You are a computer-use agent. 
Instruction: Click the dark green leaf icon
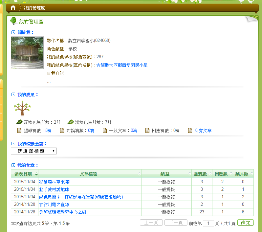pyautogui.click(x=19, y=122)
